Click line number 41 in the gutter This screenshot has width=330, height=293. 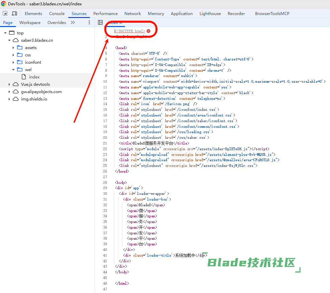(105, 255)
